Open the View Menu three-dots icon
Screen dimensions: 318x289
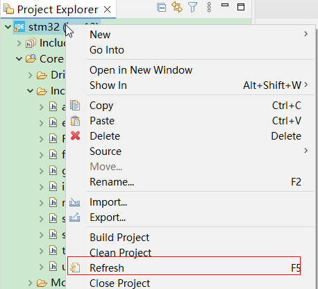[x=209, y=8]
